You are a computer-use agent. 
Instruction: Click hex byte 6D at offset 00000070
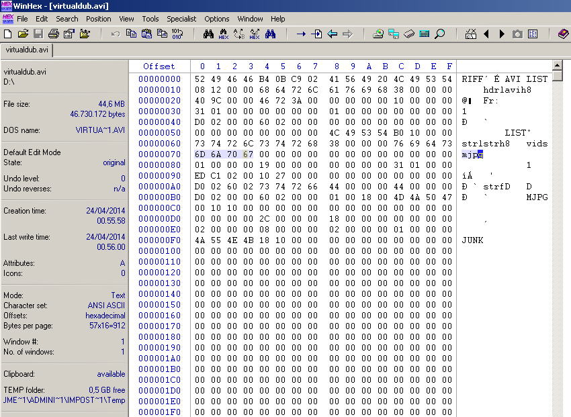[x=200, y=154]
